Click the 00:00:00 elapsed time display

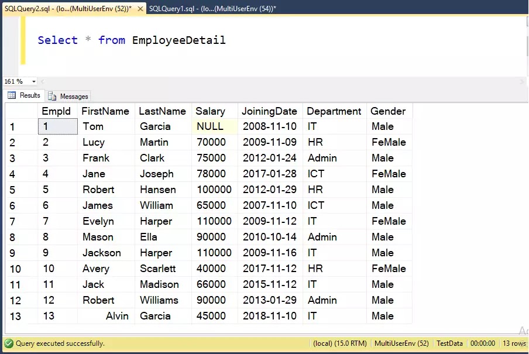[482, 343]
